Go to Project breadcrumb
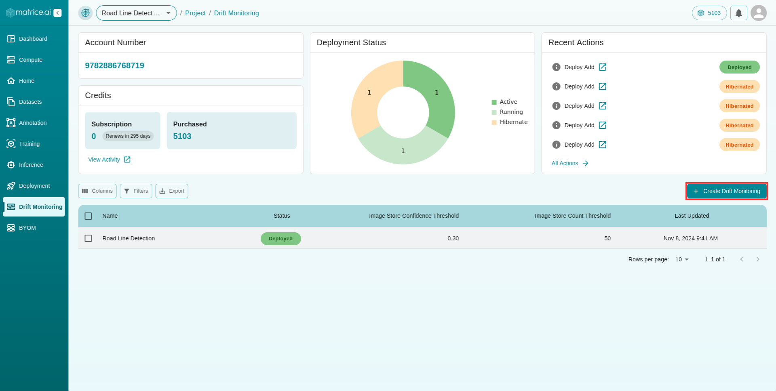This screenshot has height=391, width=776. point(195,13)
